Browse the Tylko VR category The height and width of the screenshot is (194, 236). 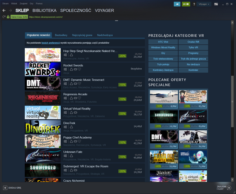tap(193, 48)
